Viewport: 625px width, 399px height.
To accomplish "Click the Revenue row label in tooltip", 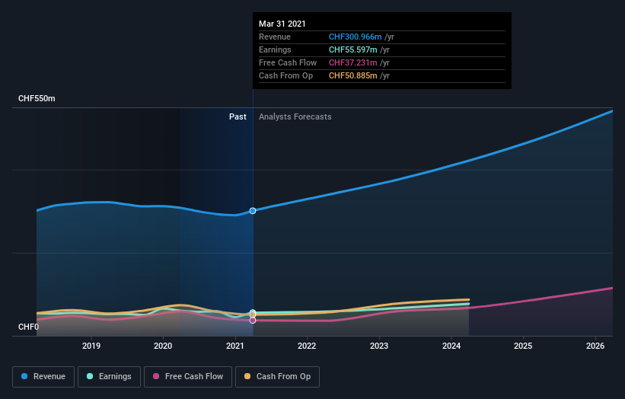I will click(275, 37).
